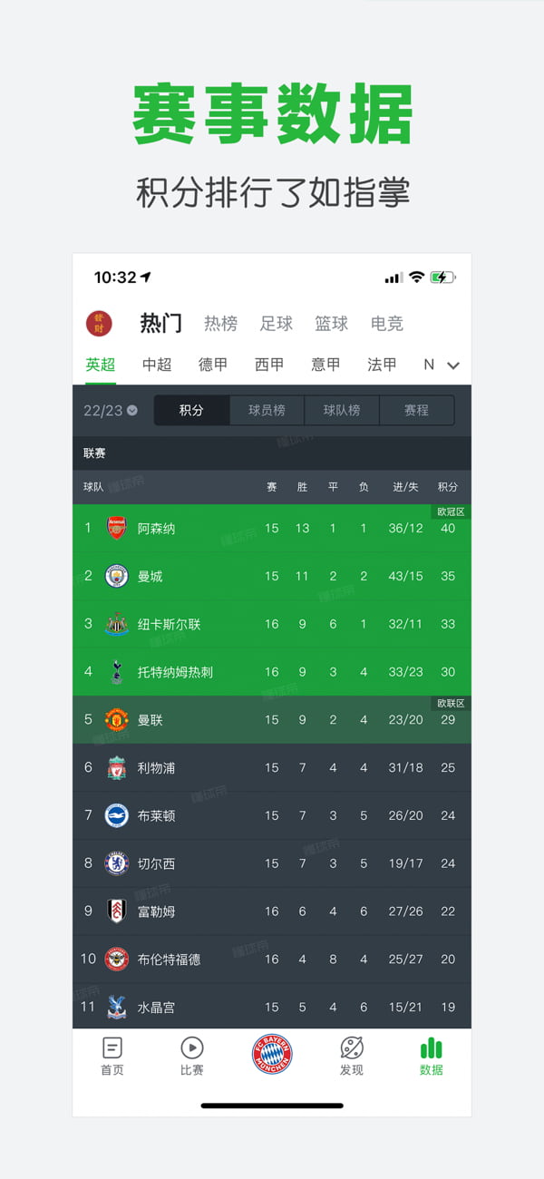Tap the Liverpool 利物浦 crest icon
This screenshot has height=1179, width=544.
click(x=117, y=768)
